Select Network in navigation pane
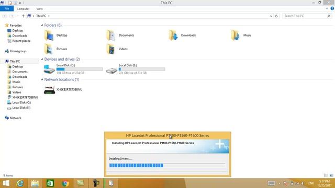 [x=15, y=118]
